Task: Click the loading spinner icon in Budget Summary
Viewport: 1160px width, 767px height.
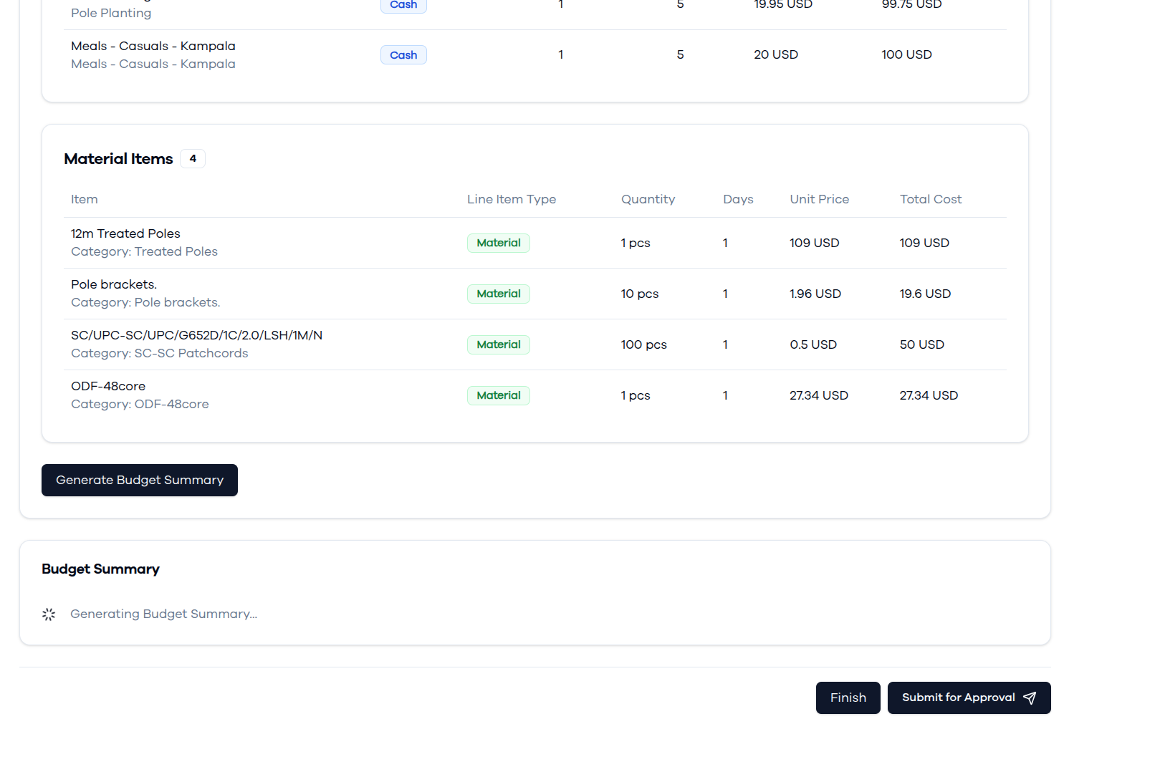Action: tap(49, 614)
